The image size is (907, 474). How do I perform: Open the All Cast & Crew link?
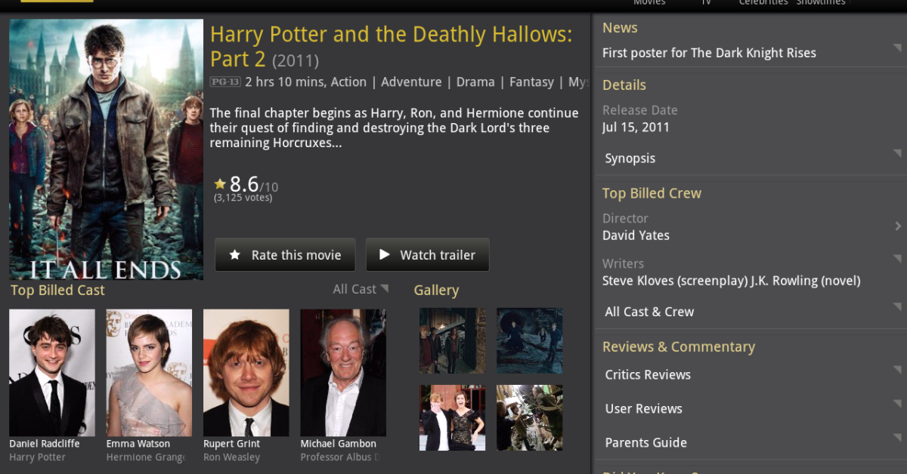click(649, 312)
